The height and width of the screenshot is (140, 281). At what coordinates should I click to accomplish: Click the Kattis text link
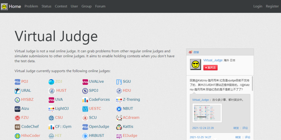pyautogui.click(x=128, y=127)
